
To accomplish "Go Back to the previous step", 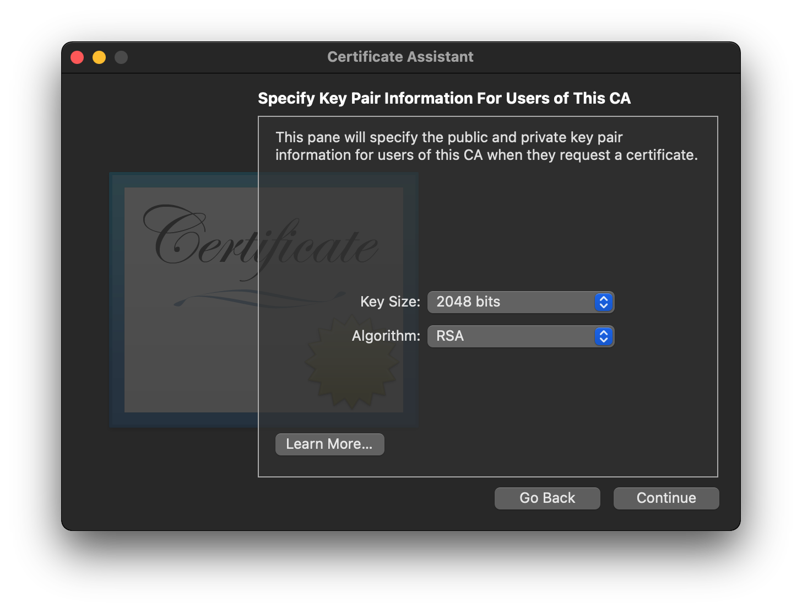I will click(547, 498).
